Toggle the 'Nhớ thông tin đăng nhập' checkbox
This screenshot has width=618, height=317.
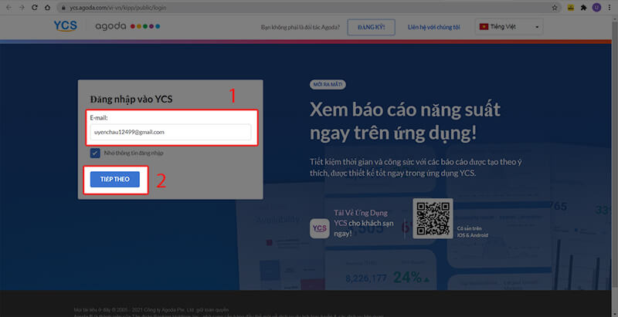95,153
